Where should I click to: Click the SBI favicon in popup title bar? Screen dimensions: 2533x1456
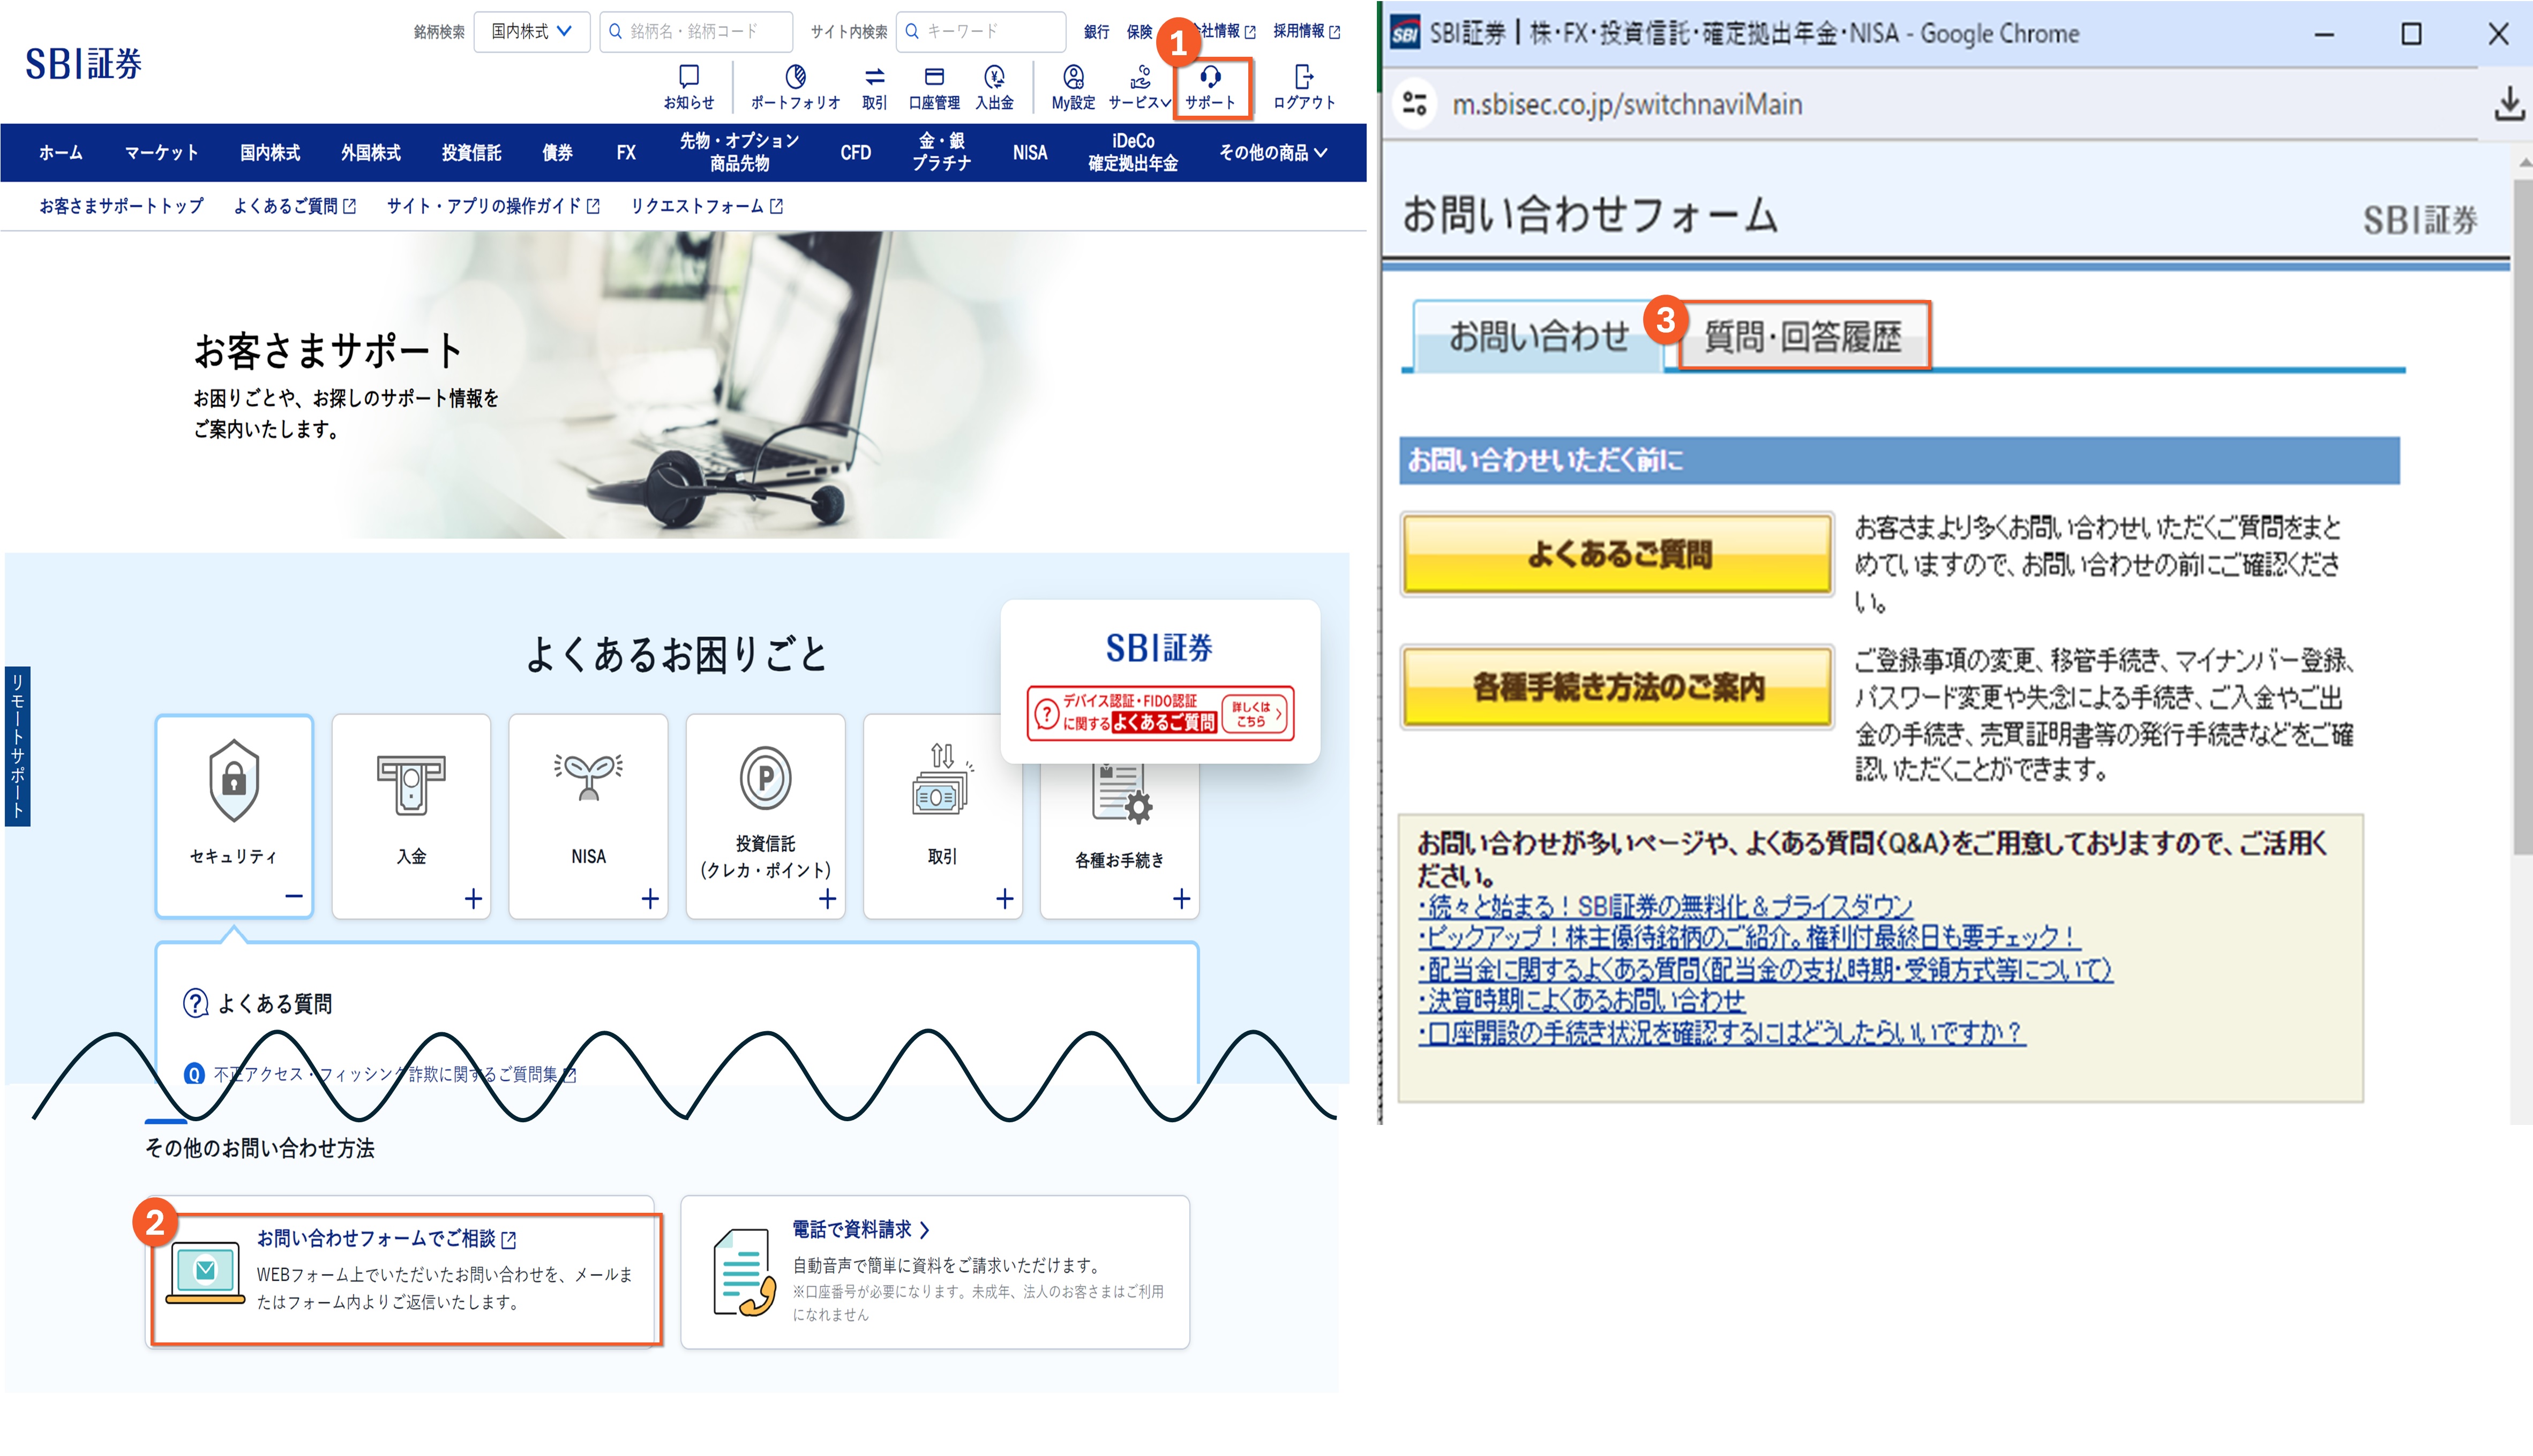pos(1404,34)
